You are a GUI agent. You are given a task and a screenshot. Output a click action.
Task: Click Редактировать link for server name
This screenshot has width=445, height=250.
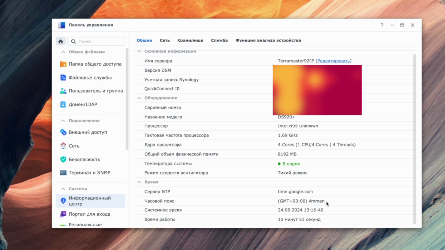click(333, 61)
